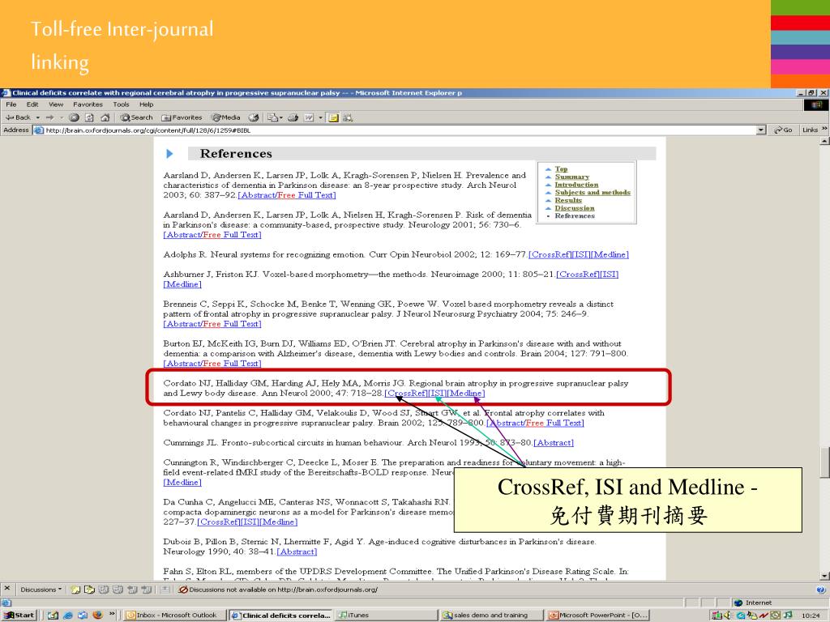Open the Edit with Word dropdown arrow

(320, 117)
